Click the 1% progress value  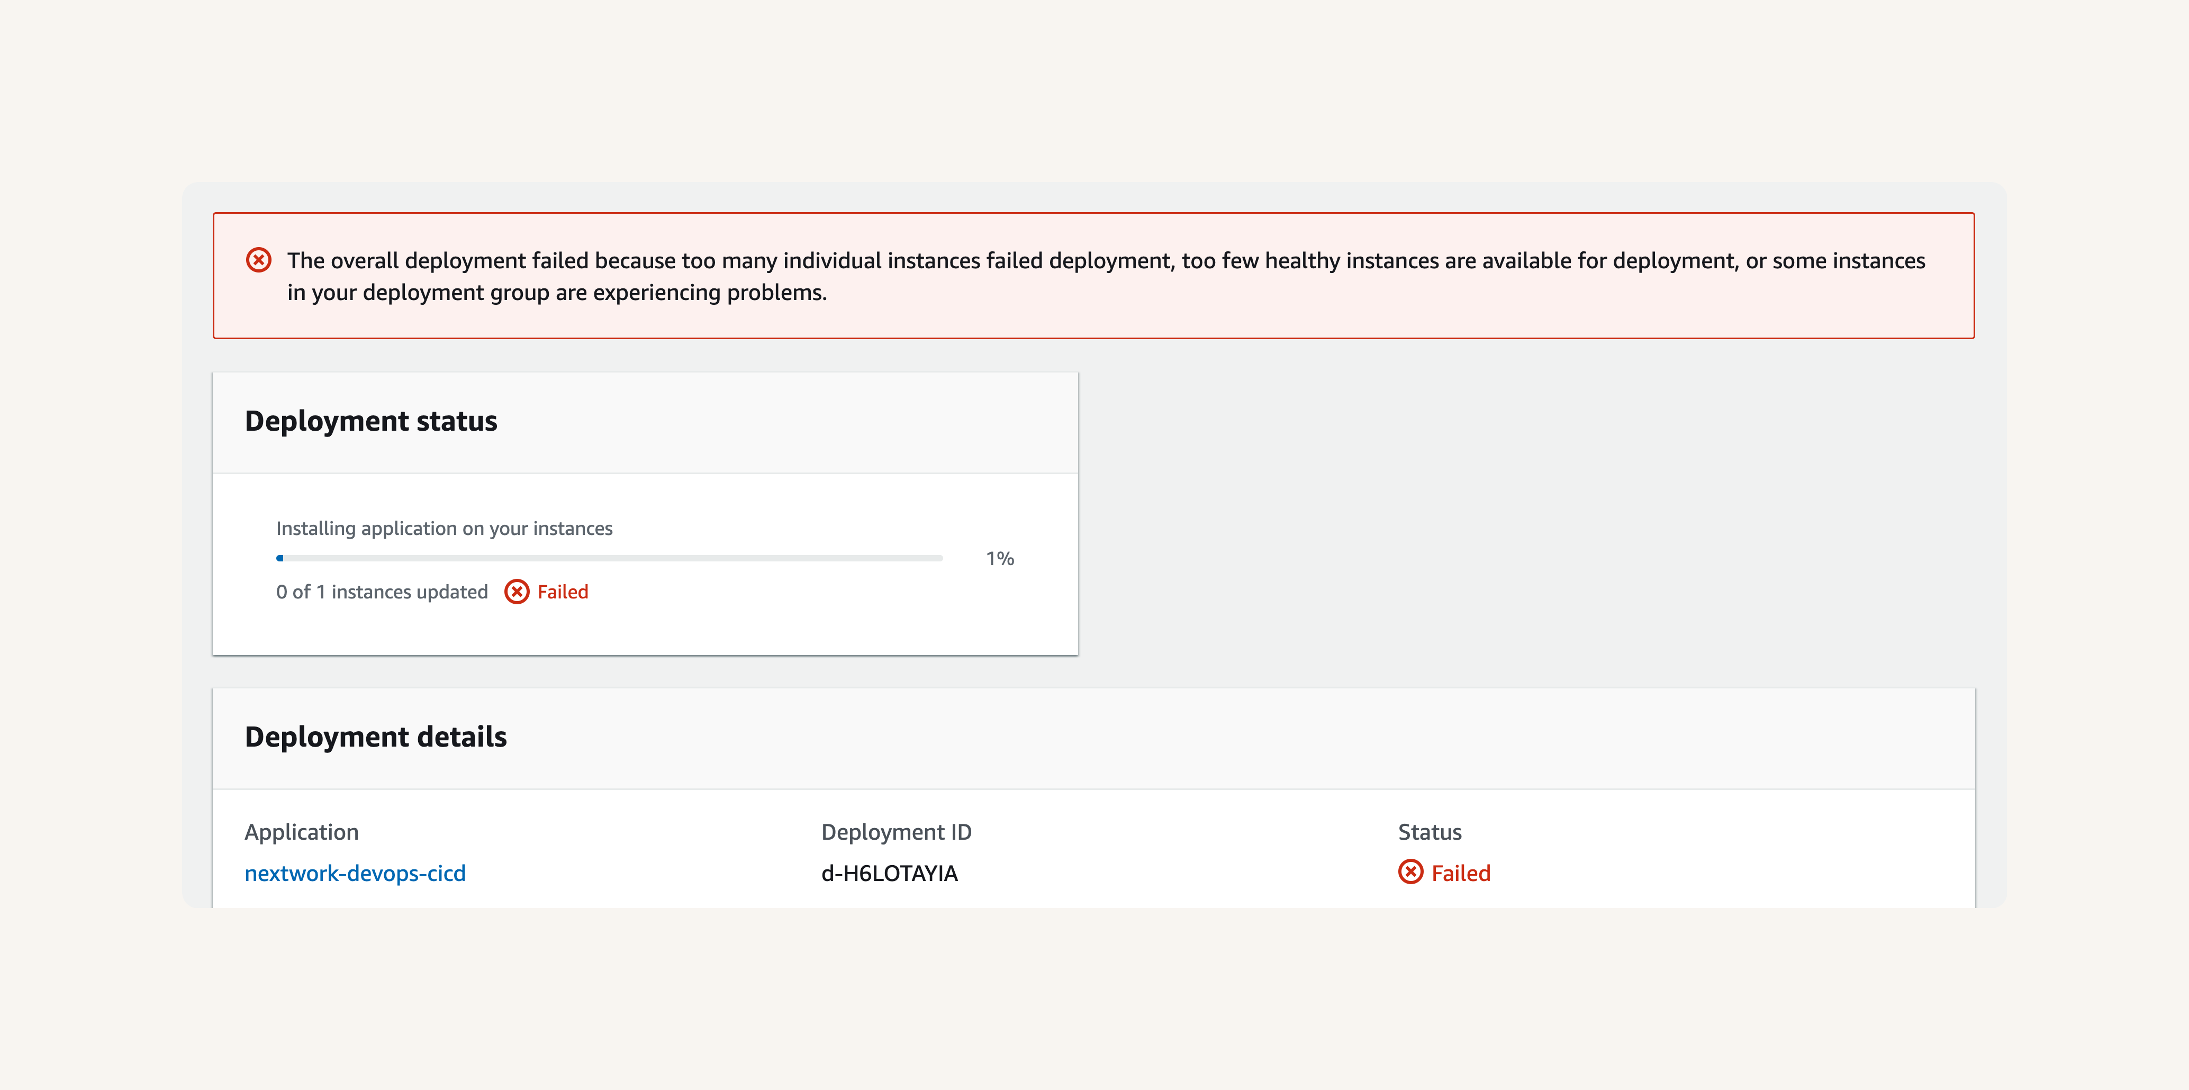coord(1000,558)
